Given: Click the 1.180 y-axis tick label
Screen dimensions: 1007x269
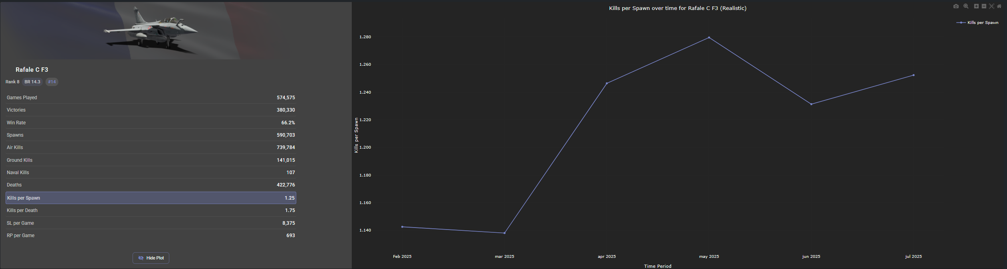Looking at the screenshot, I should [x=365, y=175].
